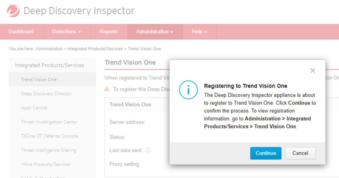
Task: Open the Administration dropdown menu
Action: tap(155, 32)
